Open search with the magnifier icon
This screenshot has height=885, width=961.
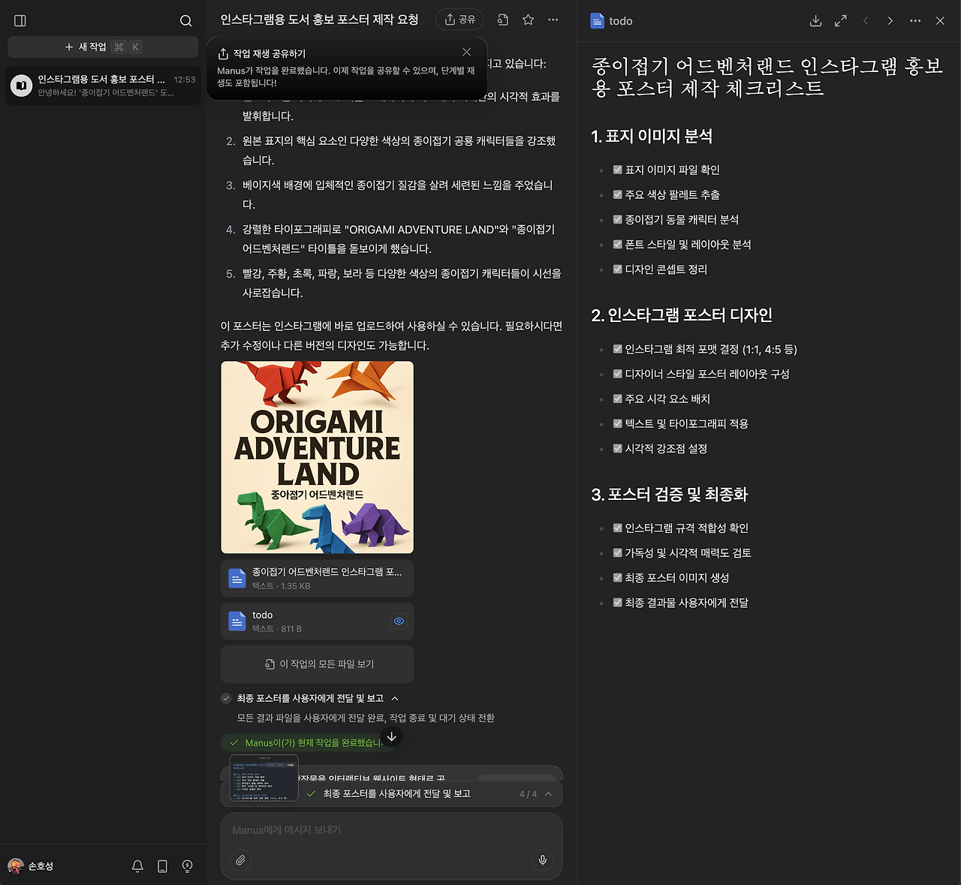coord(185,20)
